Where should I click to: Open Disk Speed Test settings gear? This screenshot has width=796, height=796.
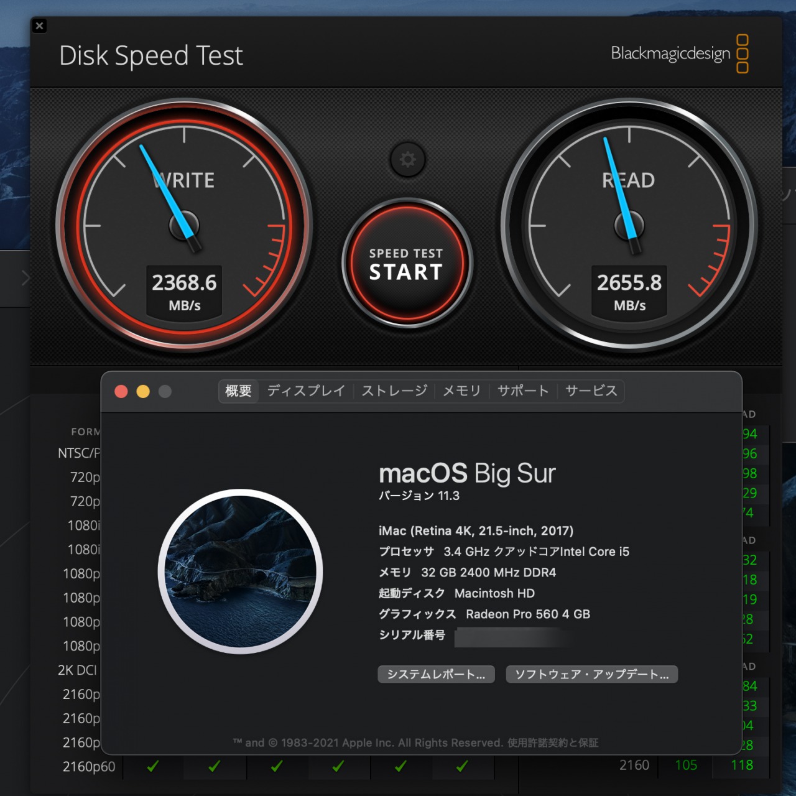pos(407,160)
